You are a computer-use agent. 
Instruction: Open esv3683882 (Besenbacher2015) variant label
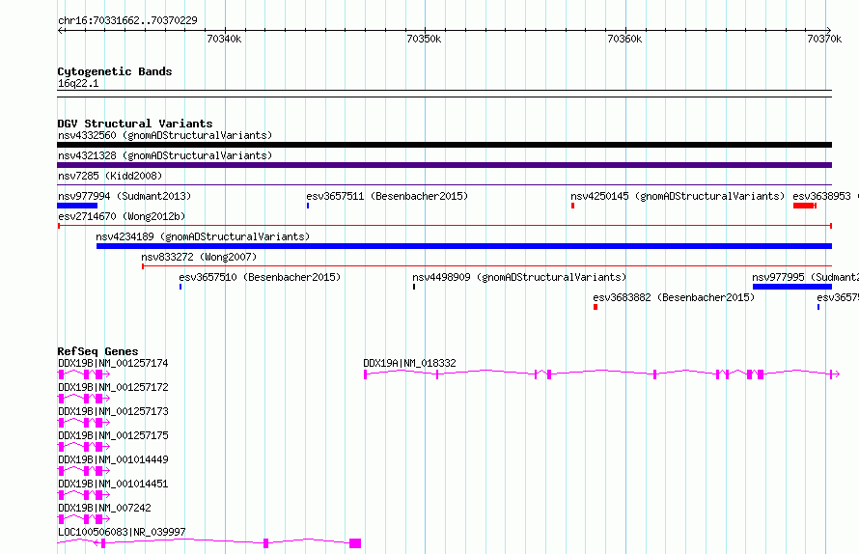(x=674, y=297)
